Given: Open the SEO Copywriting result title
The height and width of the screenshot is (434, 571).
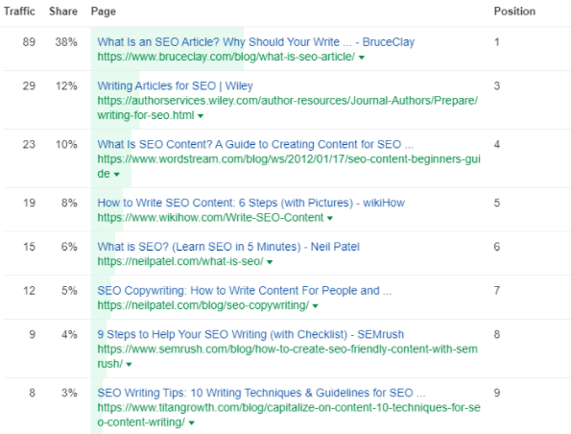Looking at the screenshot, I should (245, 290).
